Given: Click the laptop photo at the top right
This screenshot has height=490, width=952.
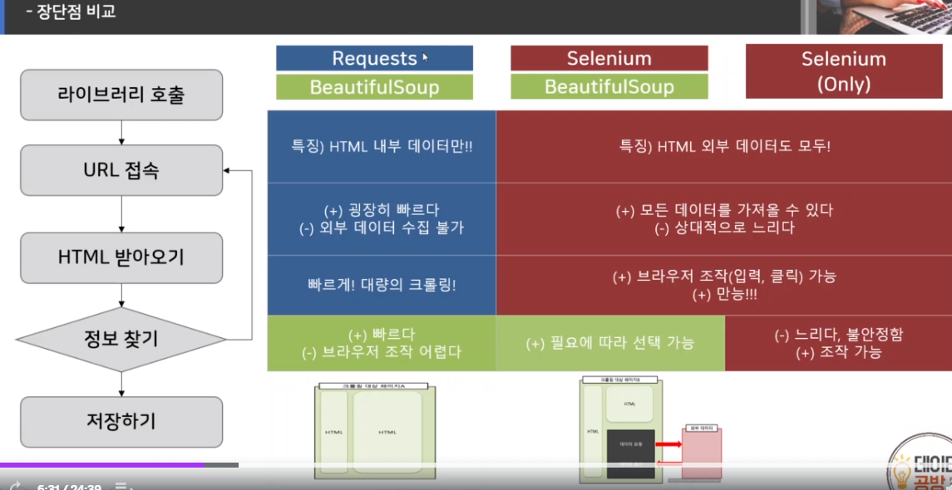Looking at the screenshot, I should pos(885,17).
